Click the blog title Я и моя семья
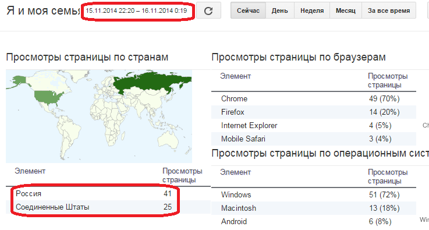 44,10
